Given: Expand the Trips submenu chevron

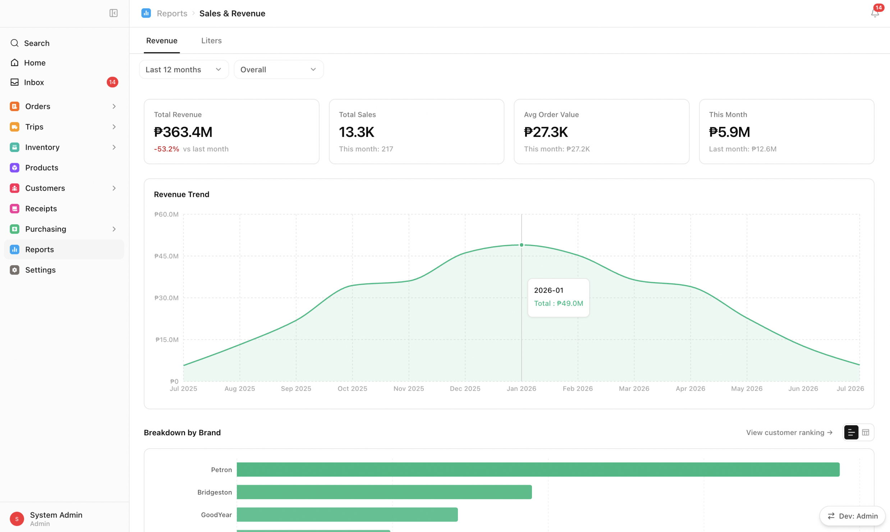Looking at the screenshot, I should point(114,127).
